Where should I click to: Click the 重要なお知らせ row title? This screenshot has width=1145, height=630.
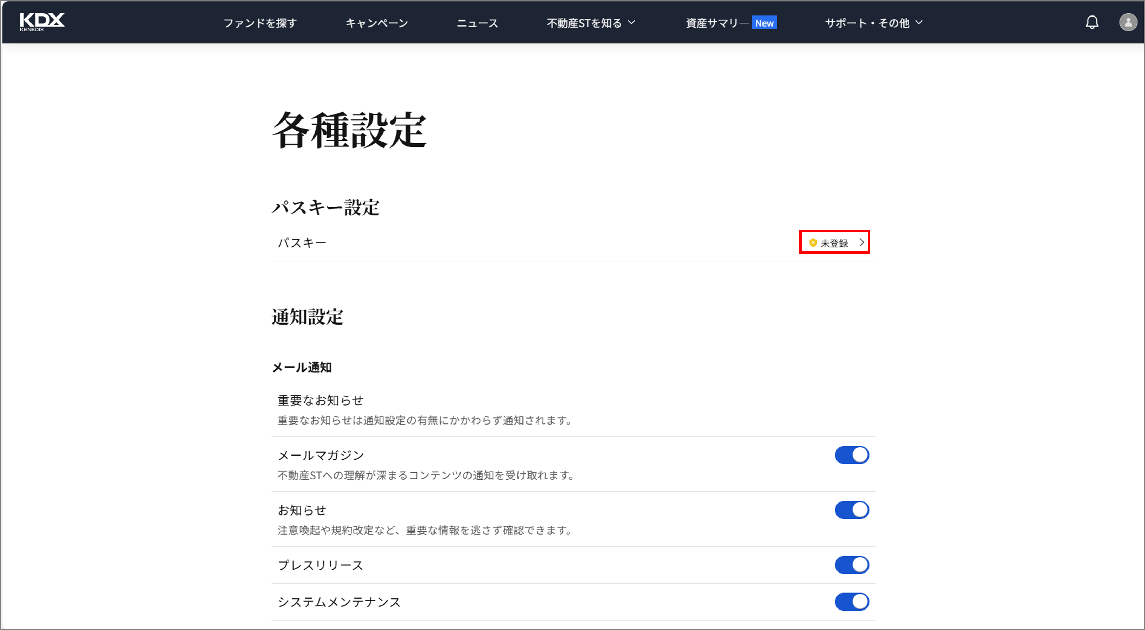tap(320, 400)
